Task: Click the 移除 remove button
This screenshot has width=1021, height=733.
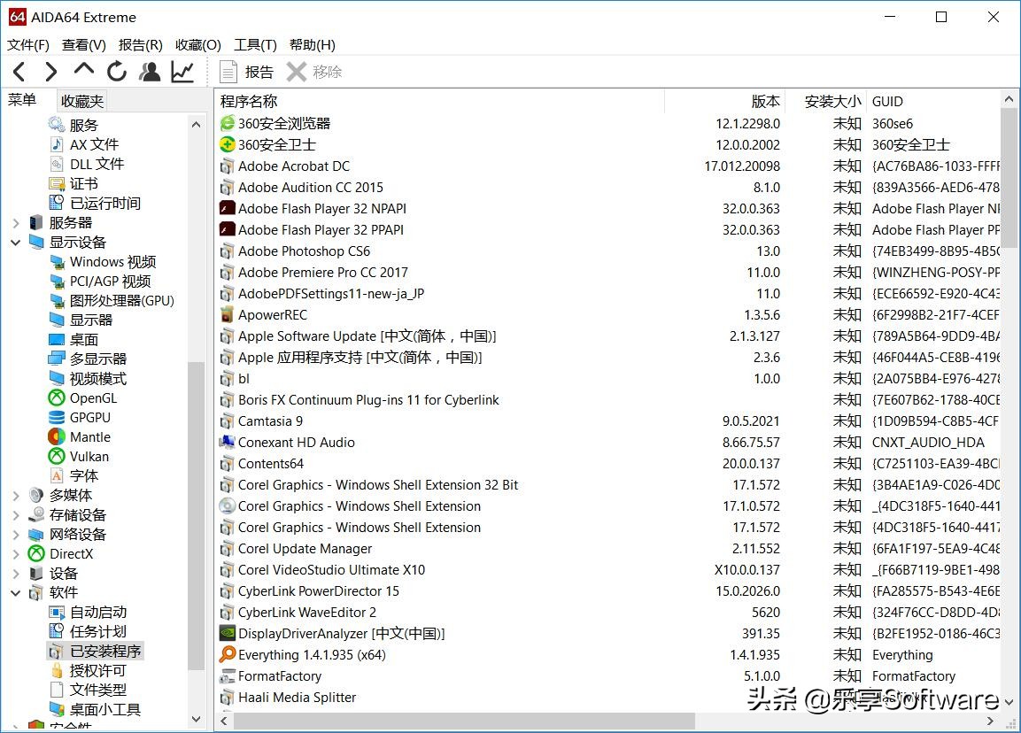Action: point(314,72)
